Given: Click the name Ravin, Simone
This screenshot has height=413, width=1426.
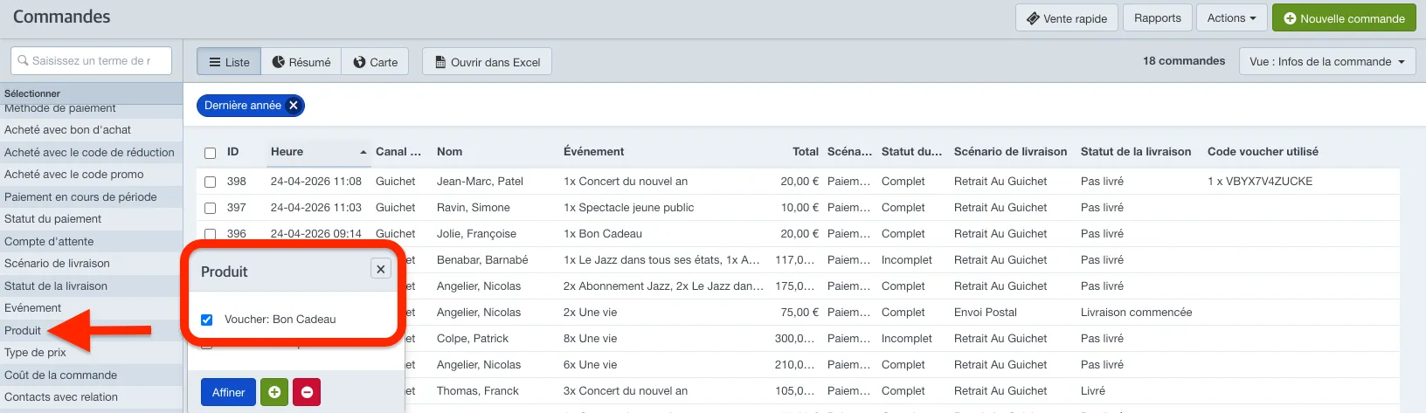Looking at the screenshot, I should pyautogui.click(x=473, y=208).
